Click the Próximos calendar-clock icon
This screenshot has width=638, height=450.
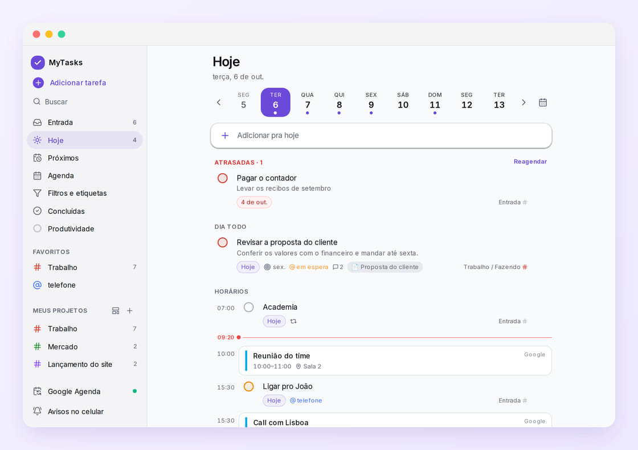click(x=38, y=158)
